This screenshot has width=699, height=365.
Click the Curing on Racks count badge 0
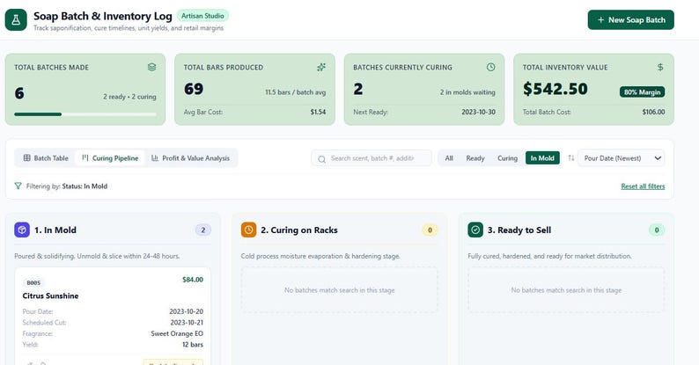point(430,230)
